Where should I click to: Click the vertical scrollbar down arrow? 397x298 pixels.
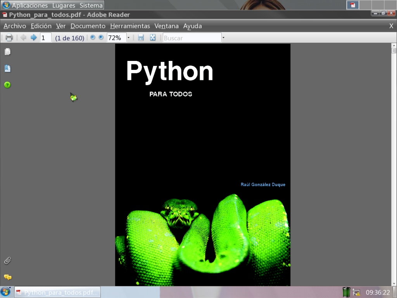point(394,284)
